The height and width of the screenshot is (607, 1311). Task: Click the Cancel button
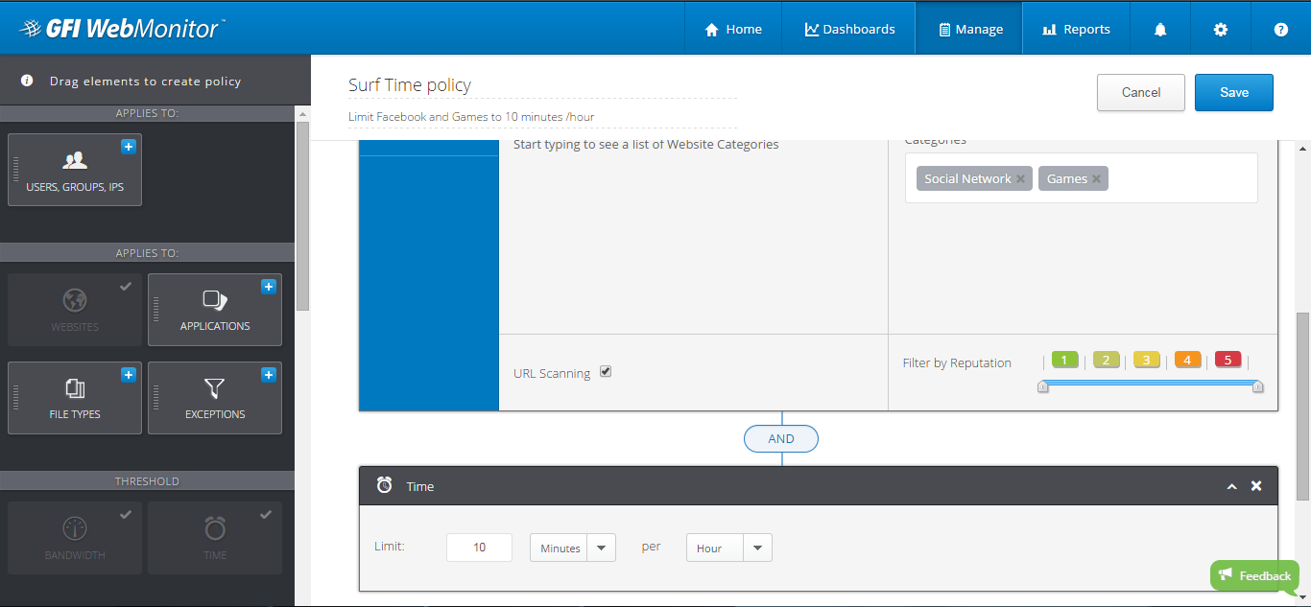click(x=1141, y=92)
